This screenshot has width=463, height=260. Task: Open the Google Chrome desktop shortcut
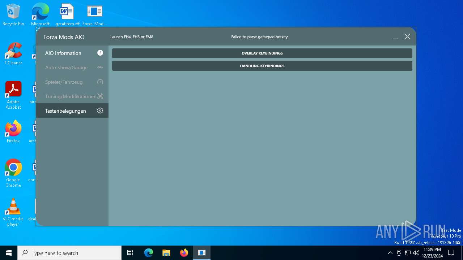coord(13,173)
